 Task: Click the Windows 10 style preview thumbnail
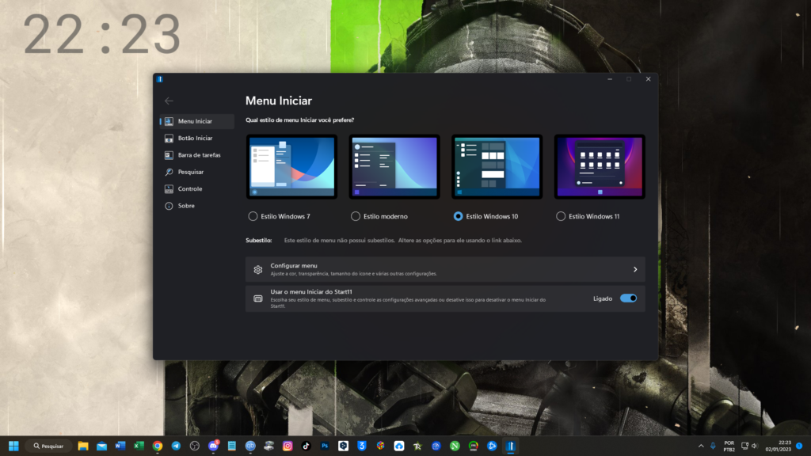coord(497,167)
